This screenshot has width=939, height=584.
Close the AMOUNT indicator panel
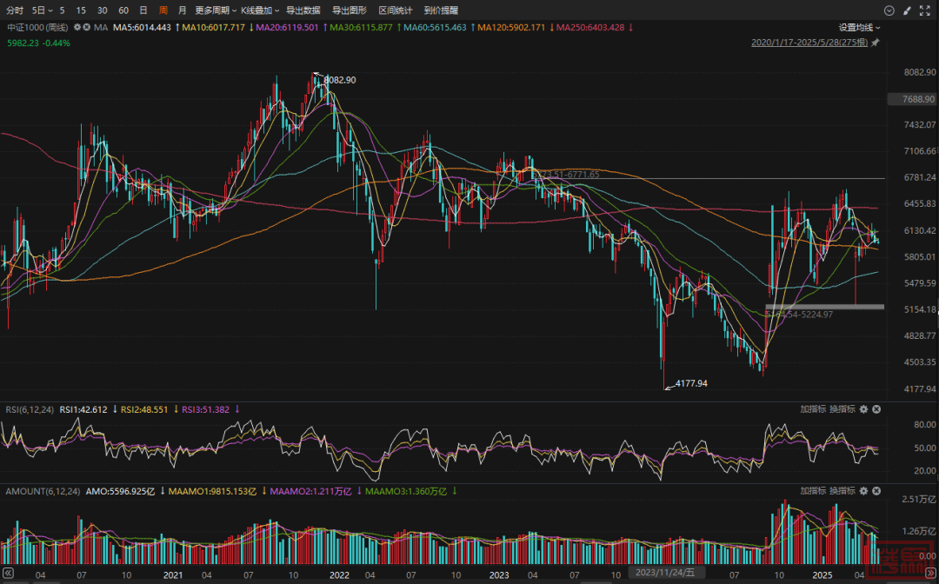point(876,491)
